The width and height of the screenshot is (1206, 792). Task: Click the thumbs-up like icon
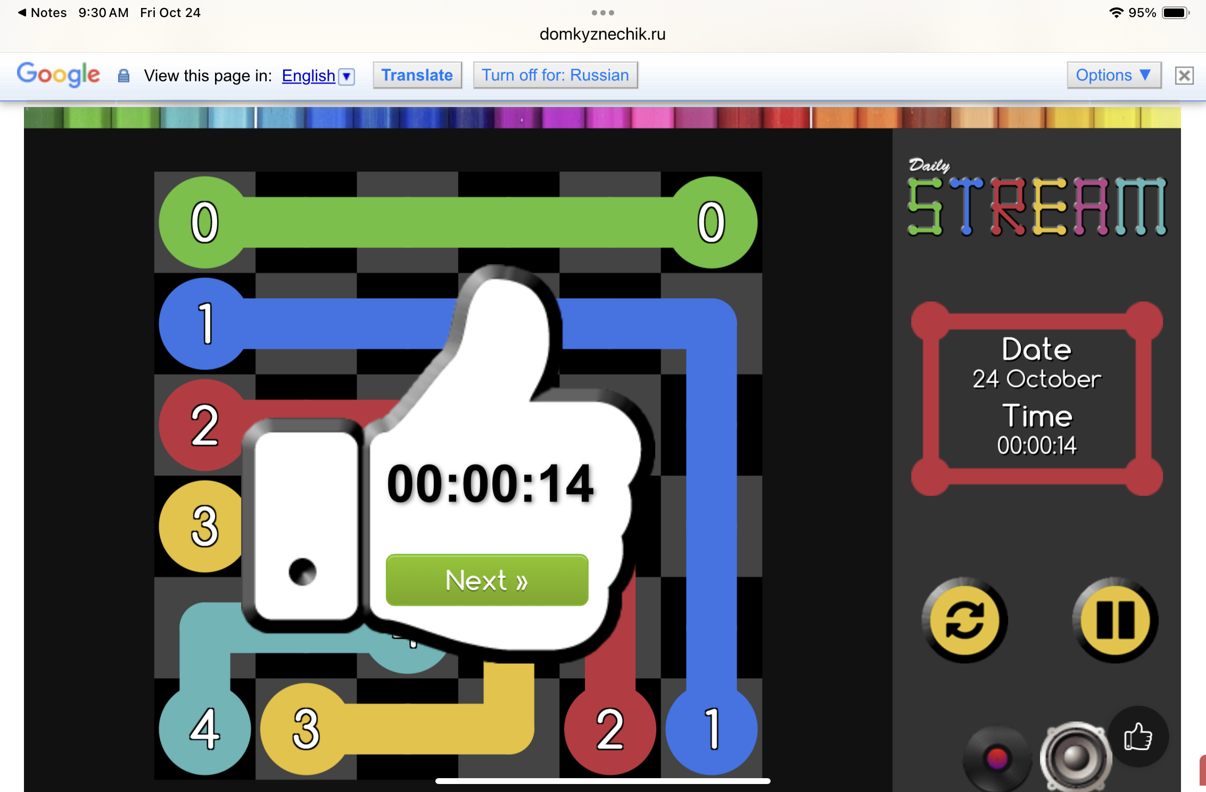pyautogui.click(x=1138, y=737)
